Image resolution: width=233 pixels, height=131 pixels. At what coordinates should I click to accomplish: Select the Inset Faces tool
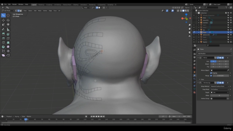tap(8, 34)
